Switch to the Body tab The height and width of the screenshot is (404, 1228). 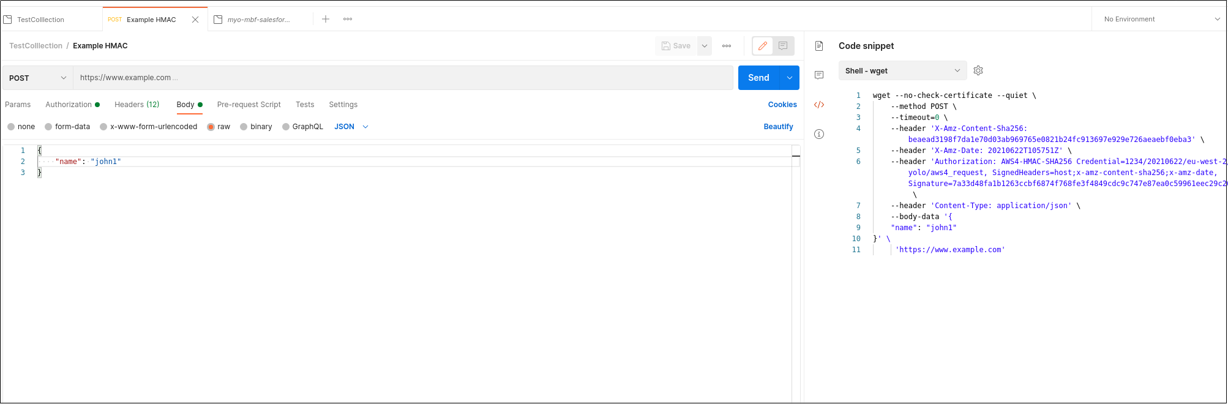coord(189,105)
